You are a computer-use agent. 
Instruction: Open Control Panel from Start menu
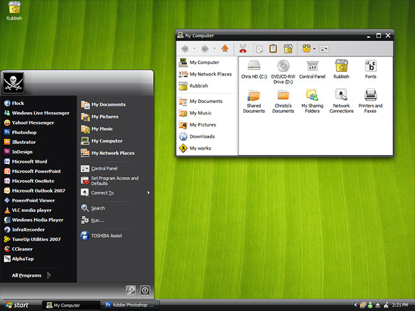(99, 168)
